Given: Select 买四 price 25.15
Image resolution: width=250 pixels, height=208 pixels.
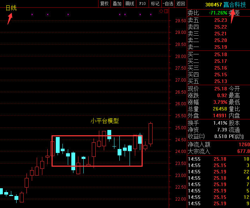Looking at the screenshot, I should point(220,75).
